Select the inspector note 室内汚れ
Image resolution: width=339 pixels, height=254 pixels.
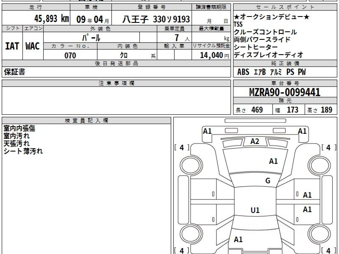pyautogui.click(x=17, y=136)
